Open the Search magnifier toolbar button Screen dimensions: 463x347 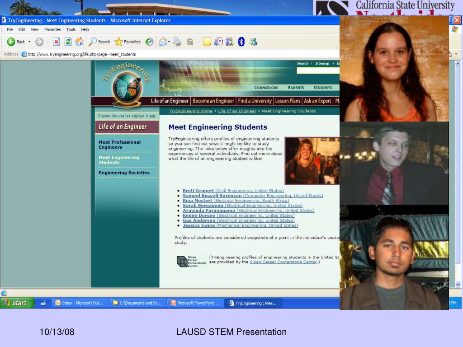pos(100,42)
